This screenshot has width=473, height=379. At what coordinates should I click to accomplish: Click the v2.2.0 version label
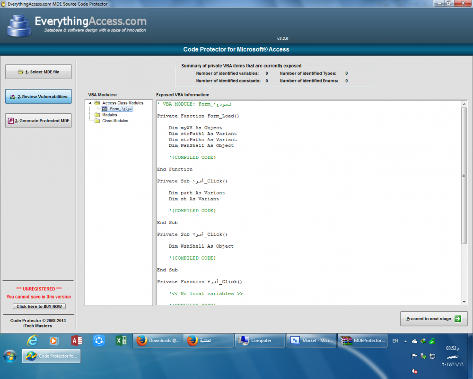coord(283,39)
